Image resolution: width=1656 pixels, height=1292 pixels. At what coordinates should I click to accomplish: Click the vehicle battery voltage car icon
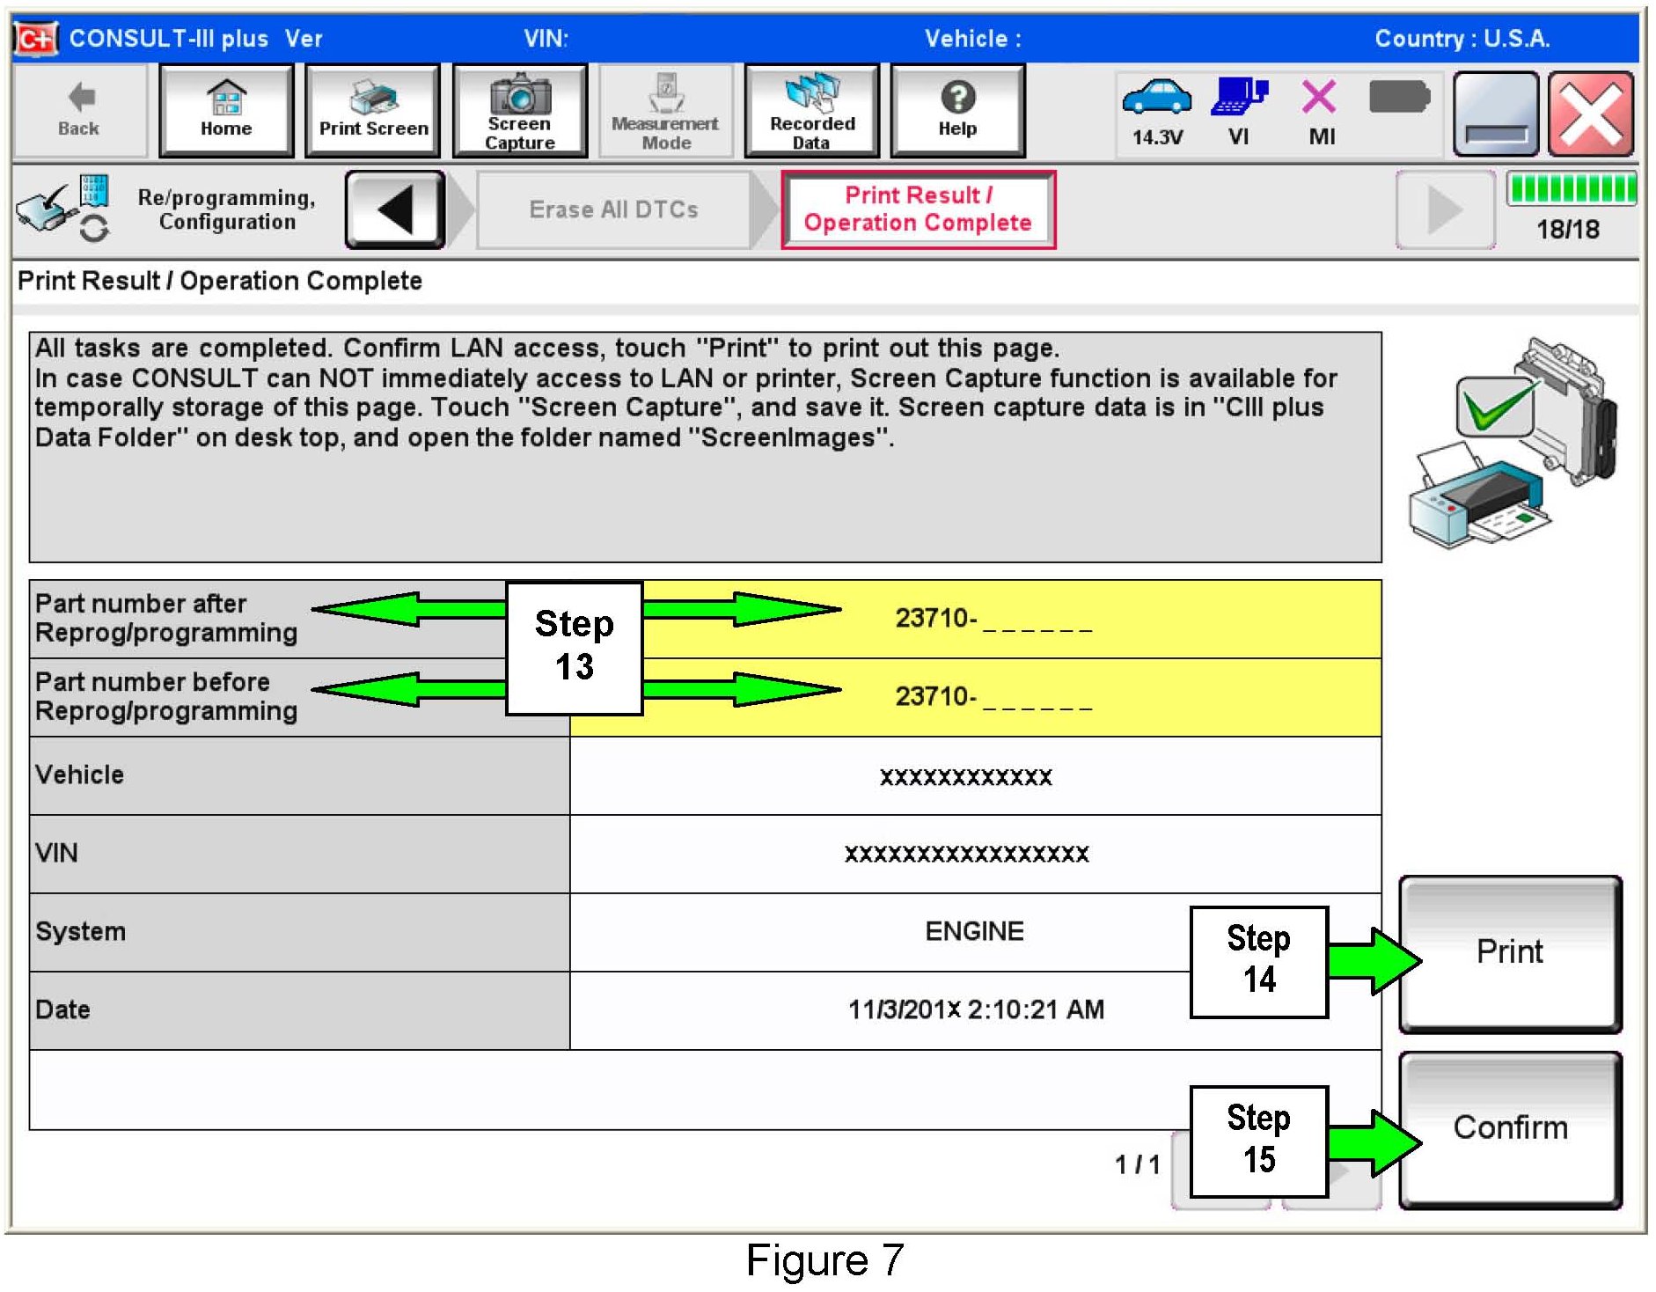click(x=1156, y=99)
